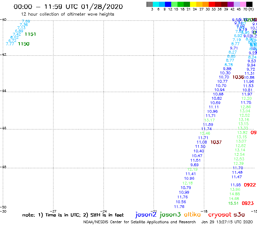
Task: Click the gray 3 ft legend swatch
Action: pyautogui.click(x=150, y=4)
